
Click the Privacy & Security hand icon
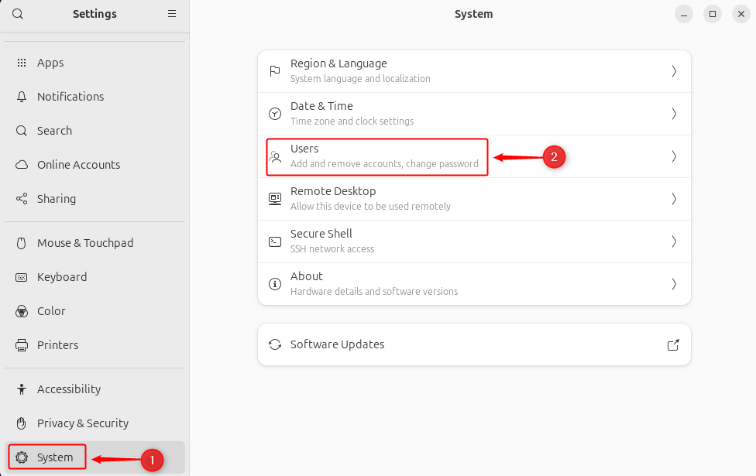coord(21,423)
